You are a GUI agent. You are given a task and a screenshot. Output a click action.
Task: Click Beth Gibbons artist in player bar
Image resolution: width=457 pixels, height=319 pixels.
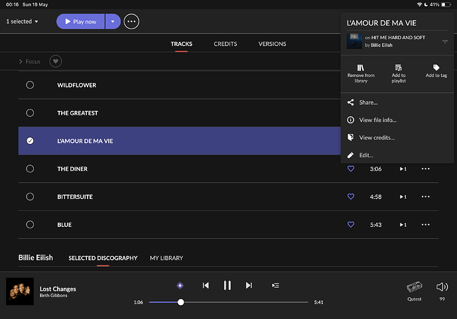53,296
